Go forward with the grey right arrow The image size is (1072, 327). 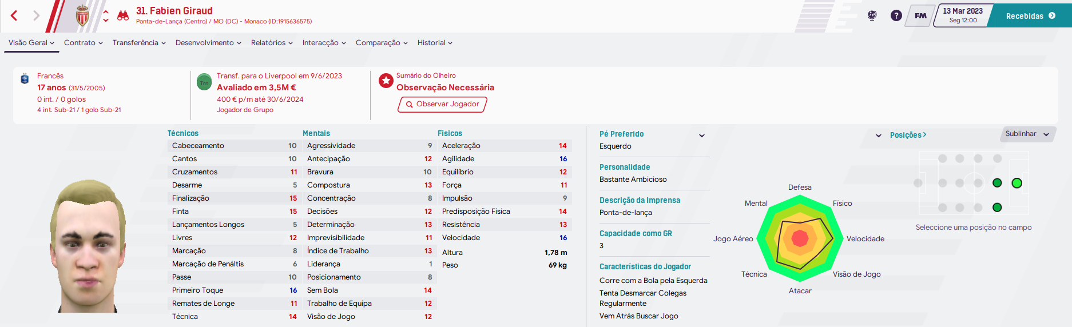pos(36,15)
